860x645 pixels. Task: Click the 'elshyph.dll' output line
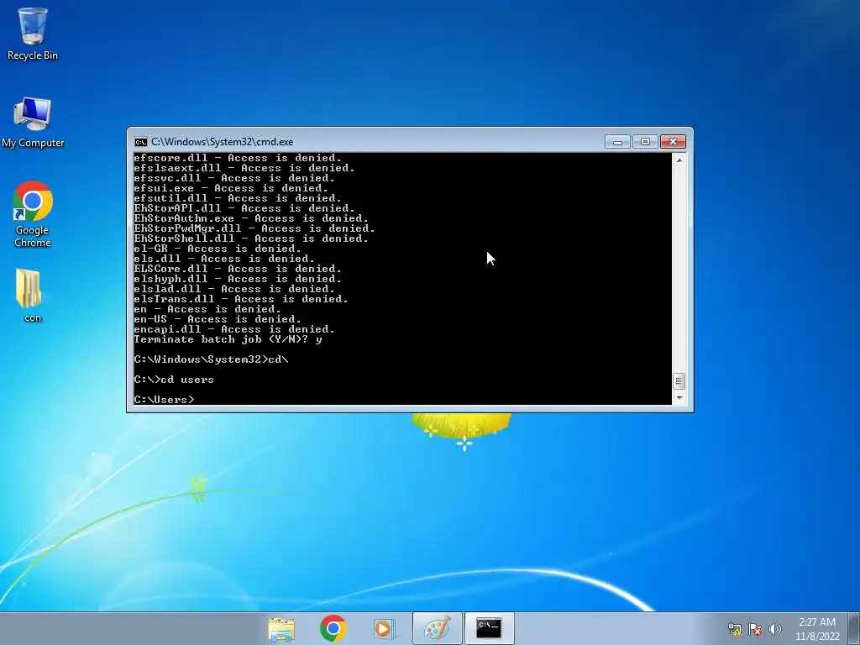tap(238, 279)
